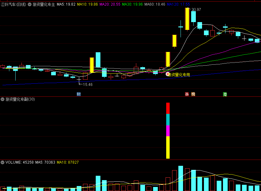The image size is (261, 191).
Task: Click the MA60: 18.46 label
Action: (x=155, y=4)
